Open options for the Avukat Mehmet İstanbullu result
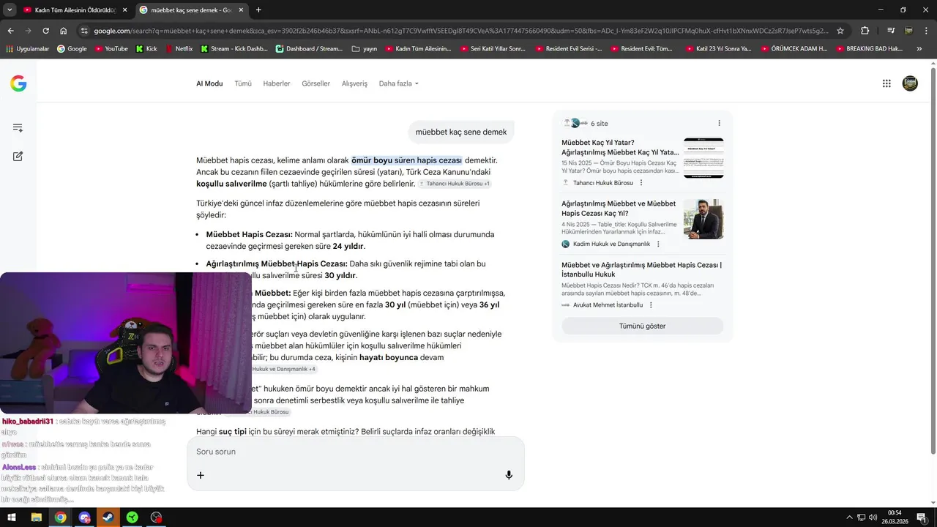 (651, 305)
